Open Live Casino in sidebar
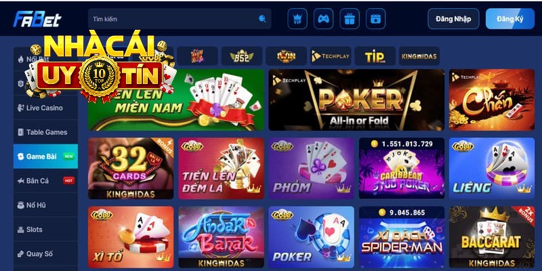The height and width of the screenshot is (271, 542). [45, 108]
